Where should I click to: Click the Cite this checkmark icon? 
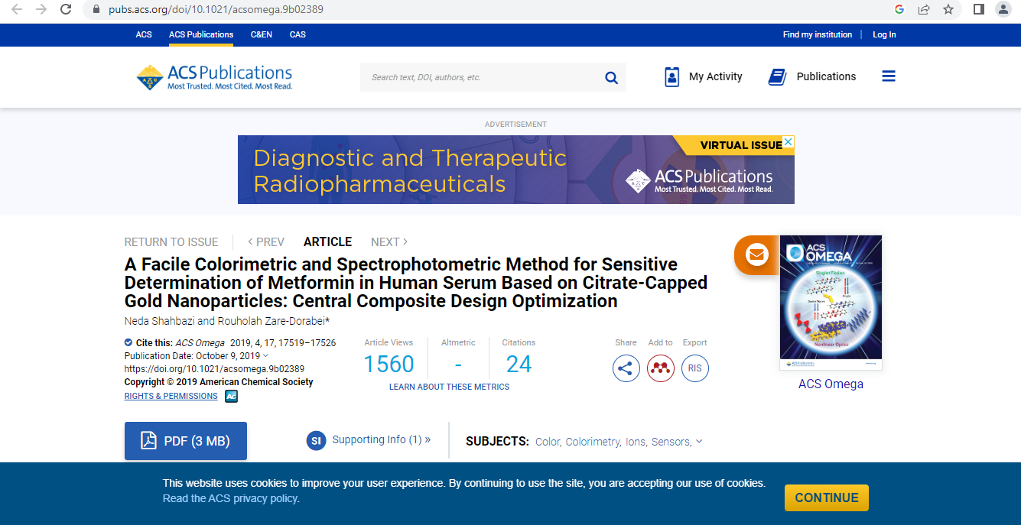[128, 342]
